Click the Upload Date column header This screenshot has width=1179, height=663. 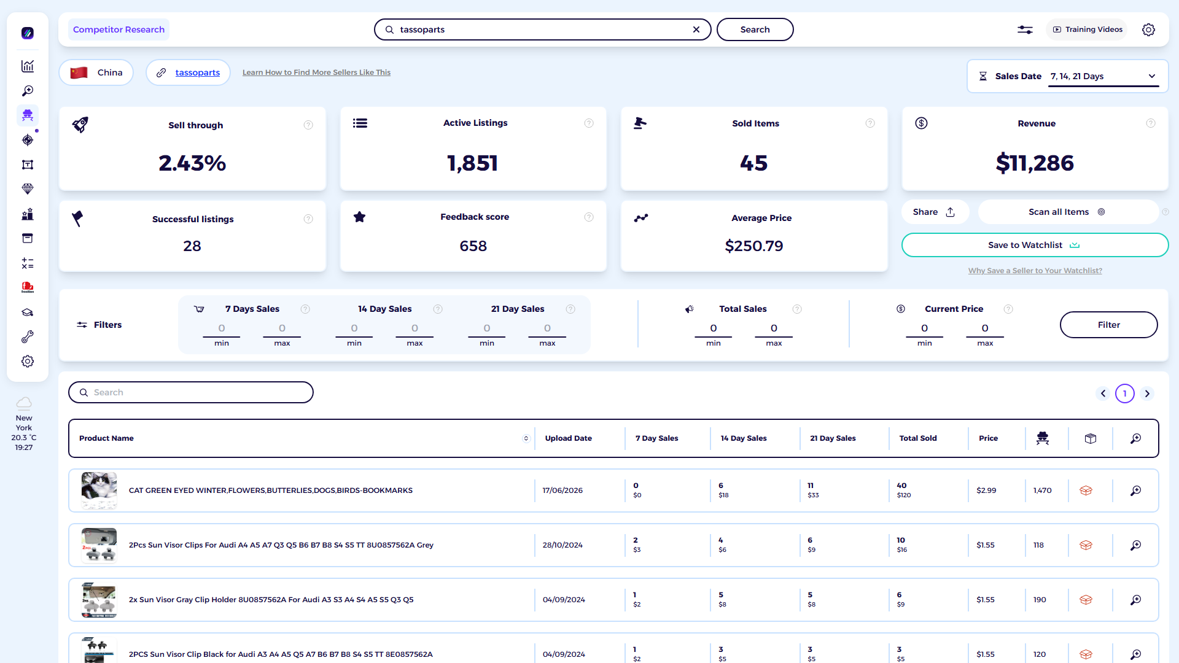coord(568,438)
